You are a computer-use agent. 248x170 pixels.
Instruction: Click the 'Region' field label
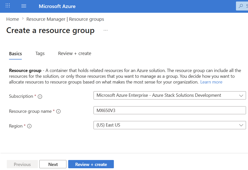point(16,126)
